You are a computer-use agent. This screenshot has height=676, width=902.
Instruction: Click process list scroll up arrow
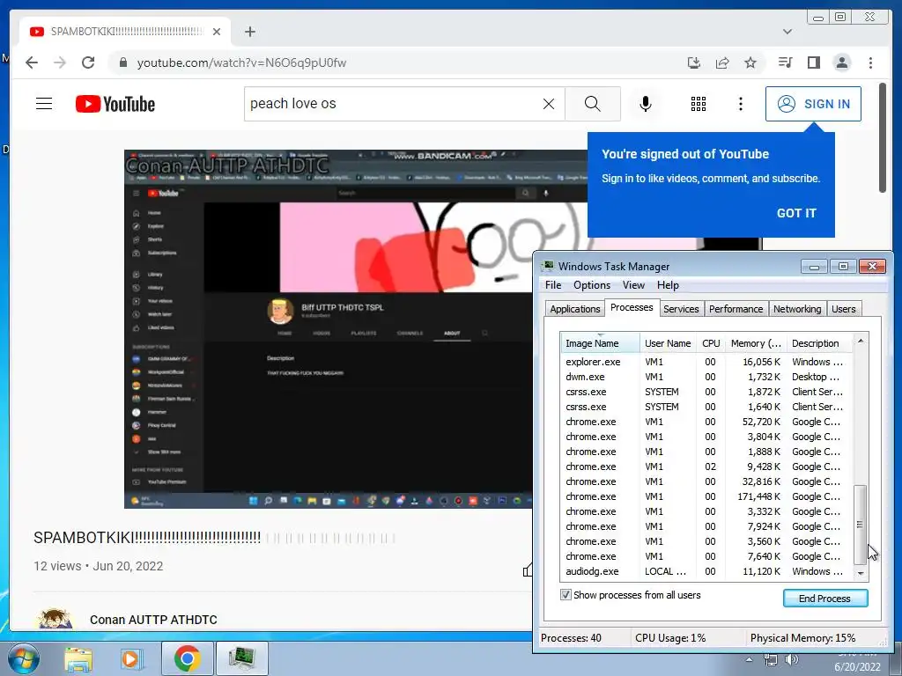pos(861,341)
